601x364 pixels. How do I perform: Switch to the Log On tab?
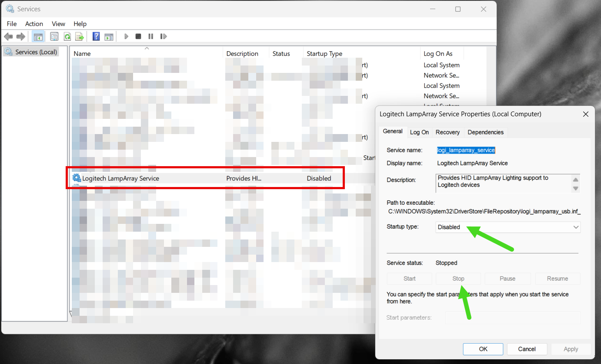point(419,132)
